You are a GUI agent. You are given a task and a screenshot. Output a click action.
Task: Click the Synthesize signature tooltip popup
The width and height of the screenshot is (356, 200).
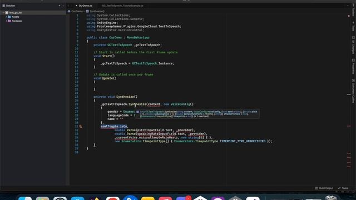pos(197,114)
